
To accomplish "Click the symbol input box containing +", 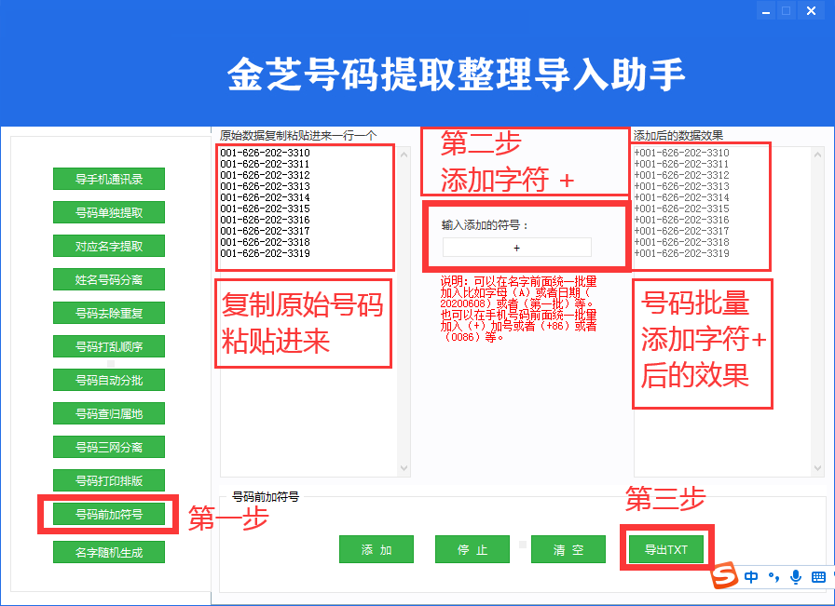I will coord(515,247).
